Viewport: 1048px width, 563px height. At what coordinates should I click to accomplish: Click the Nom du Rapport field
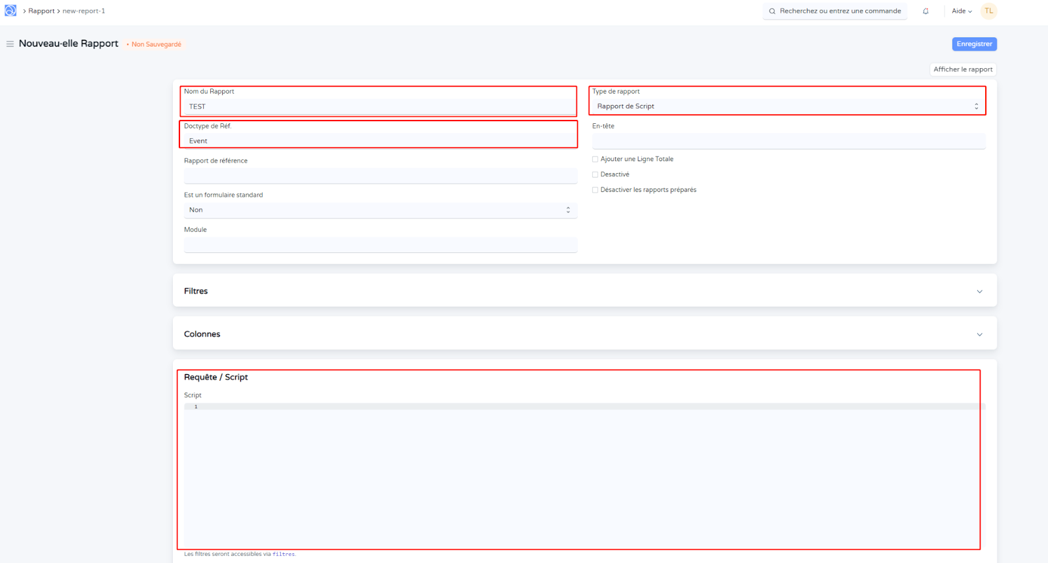pos(380,106)
